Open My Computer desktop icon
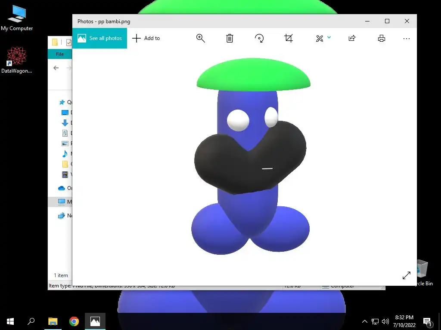The image size is (441, 330). tap(17, 17)
